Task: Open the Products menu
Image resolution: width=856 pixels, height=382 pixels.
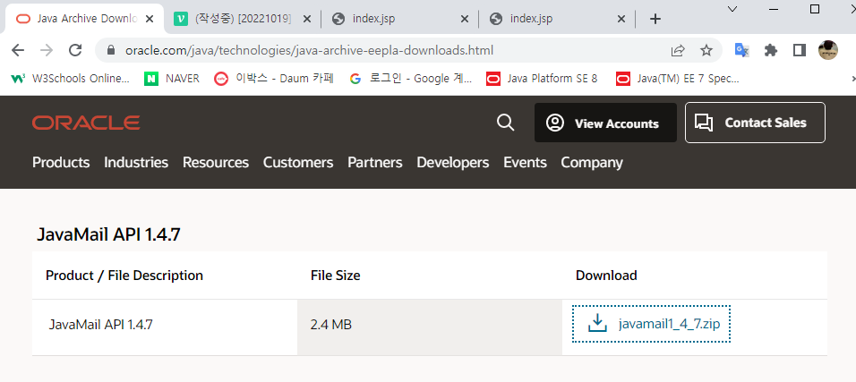Action: point(61,163)
